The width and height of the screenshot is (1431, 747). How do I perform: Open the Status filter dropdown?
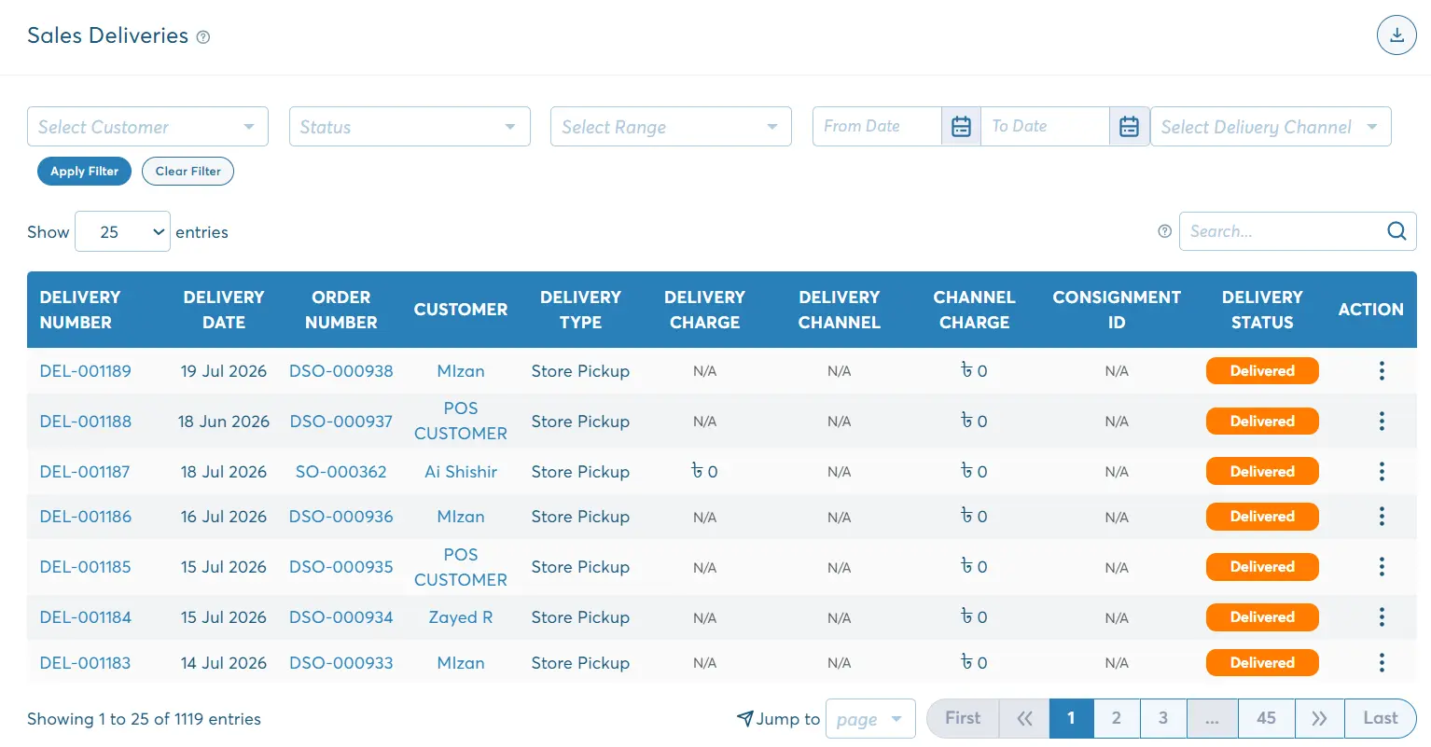(410, 127)
